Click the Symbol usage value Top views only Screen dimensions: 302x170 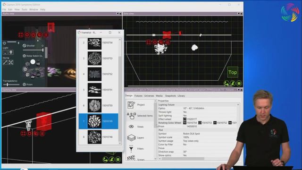coord(191,141)
